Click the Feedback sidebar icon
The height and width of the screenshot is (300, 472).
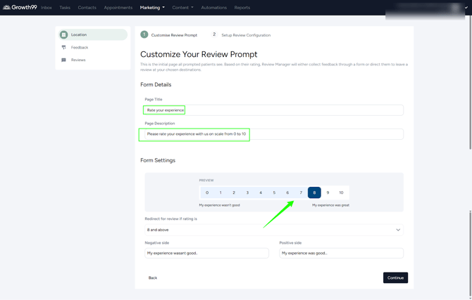63,48
